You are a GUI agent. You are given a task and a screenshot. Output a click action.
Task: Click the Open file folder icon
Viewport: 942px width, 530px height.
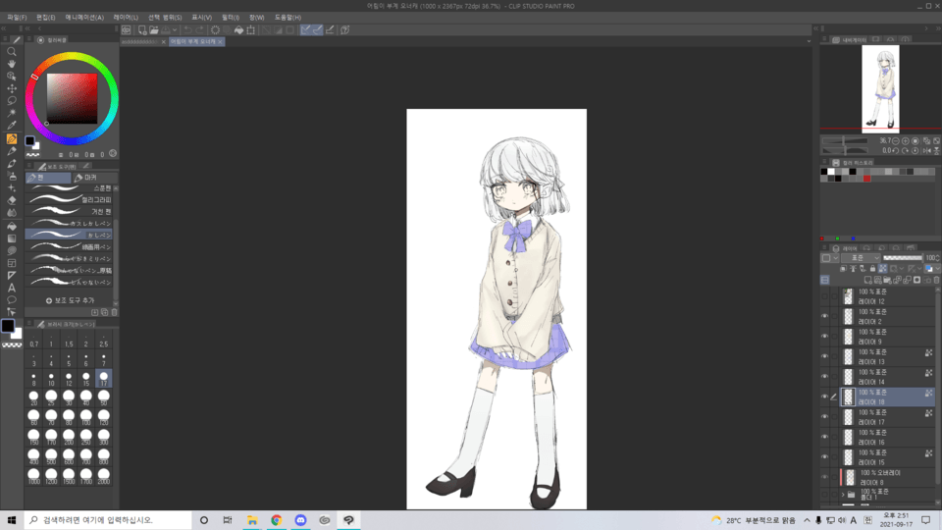154,29
